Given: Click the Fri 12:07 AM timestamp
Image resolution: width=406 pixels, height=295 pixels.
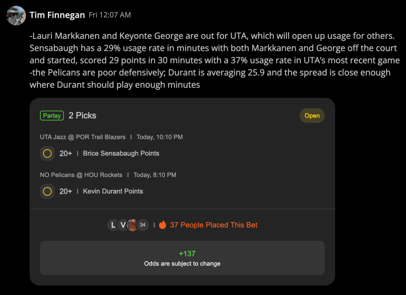Looking at the screenshot, I should (110, 15).
